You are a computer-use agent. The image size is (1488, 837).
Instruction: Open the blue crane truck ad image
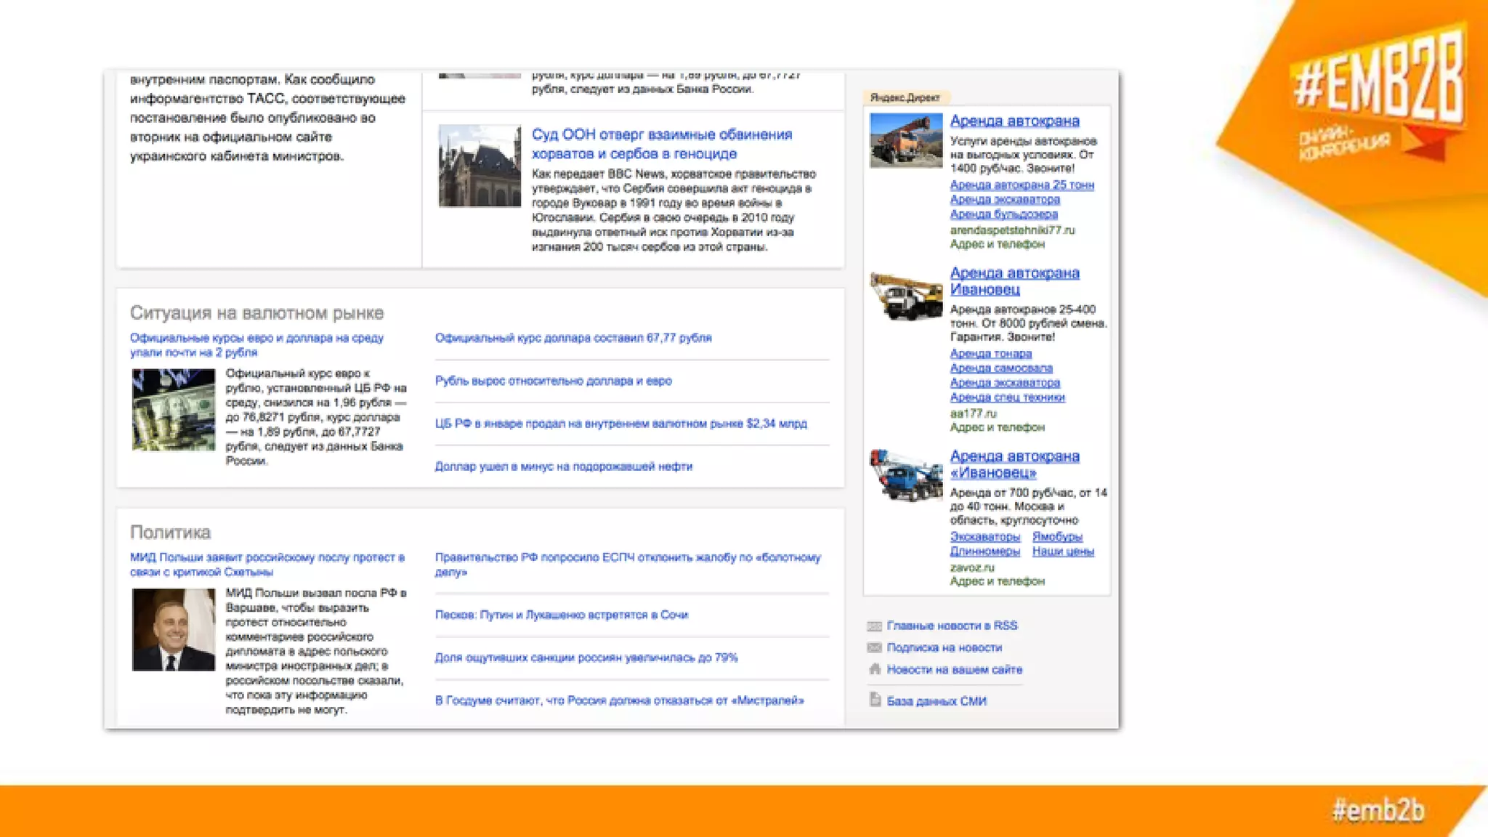pos(906,474)
